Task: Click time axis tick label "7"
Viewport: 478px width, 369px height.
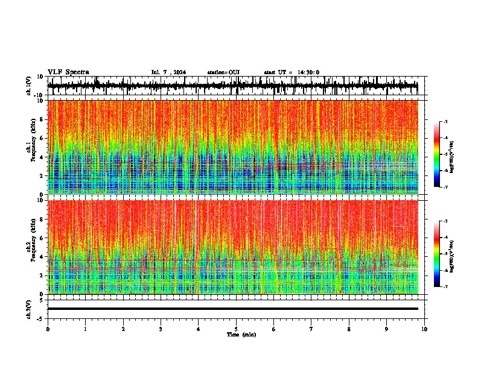Action: pyautogui.click(x=311, y=329)
